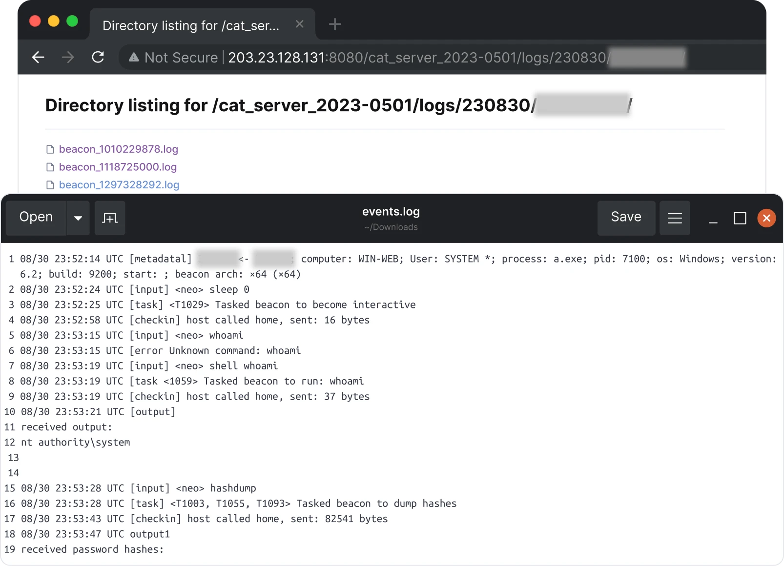
Task: Click the Not Secure warning icon
Action: coord(134,58)
